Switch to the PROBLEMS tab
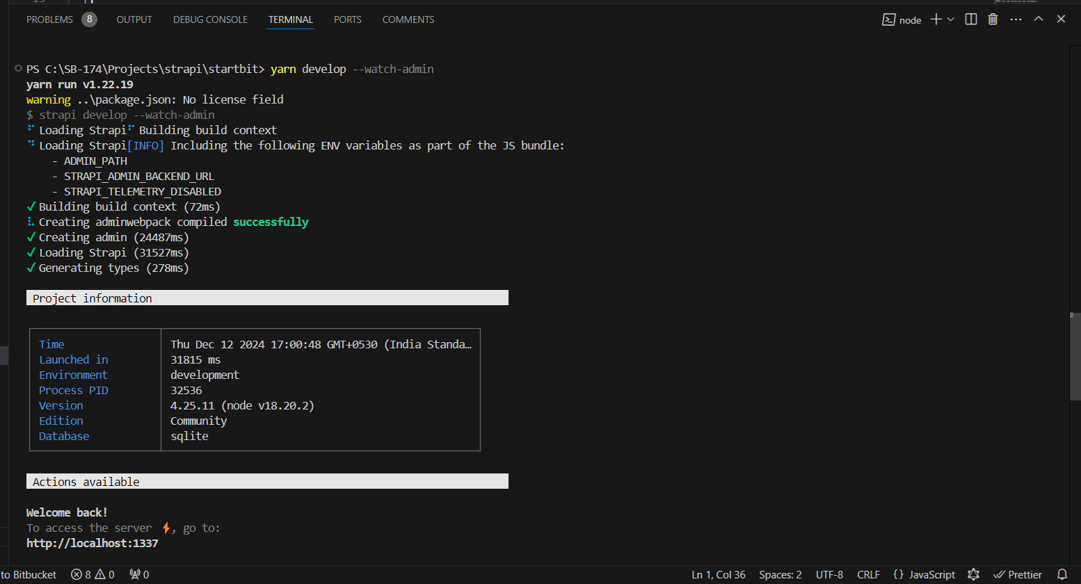 49,19
